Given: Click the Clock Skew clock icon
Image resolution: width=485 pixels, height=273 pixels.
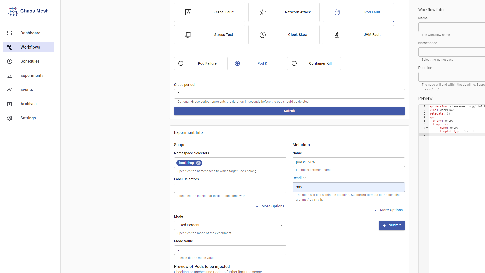Looking at the screenshot, I should point(263,35).
